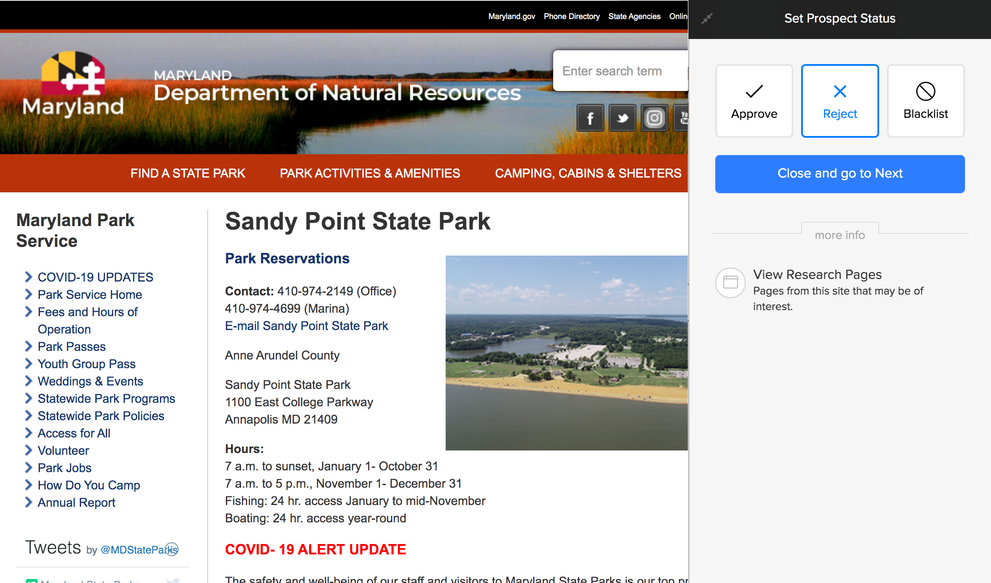Image resolution: width=991 pixels, height=583 pixels.
Task: Click the Facebook icon in header
Action: [x=590, y=118]
